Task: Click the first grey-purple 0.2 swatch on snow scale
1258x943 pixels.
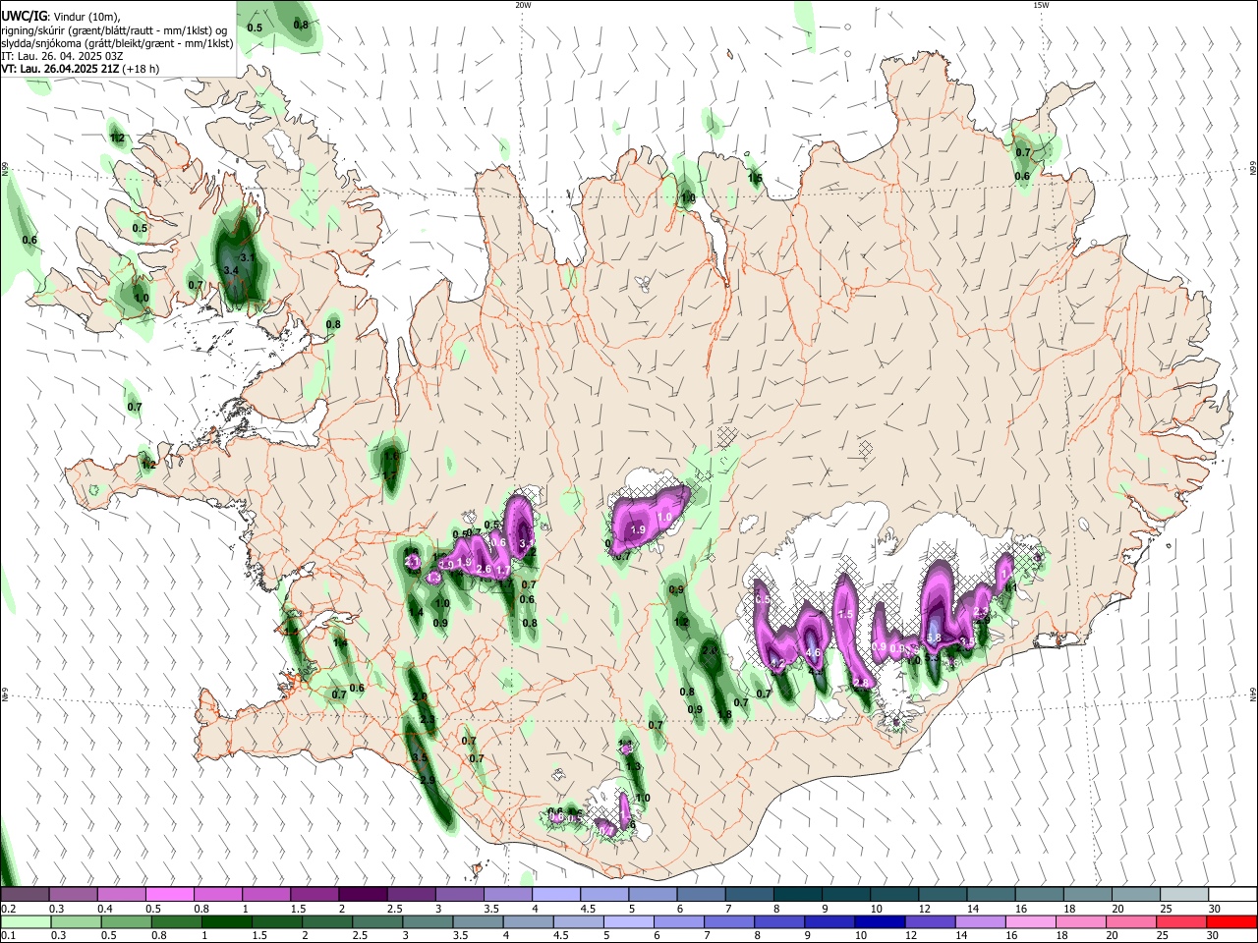Action: (x=25, y=895)
